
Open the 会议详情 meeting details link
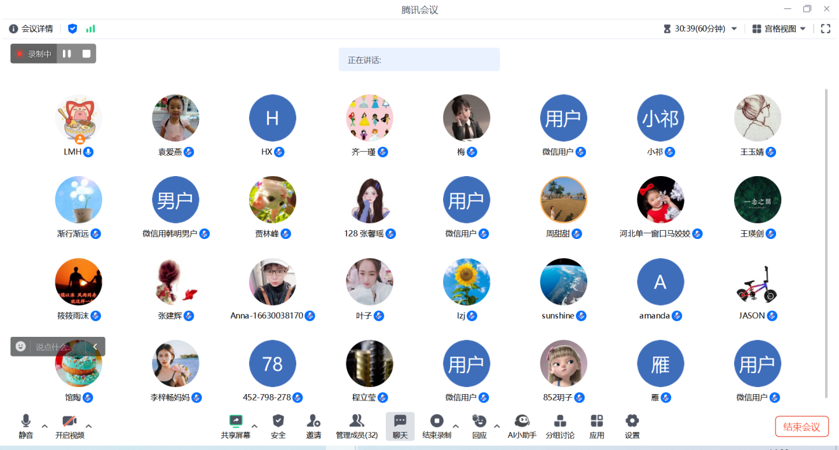tap(37, 29)
